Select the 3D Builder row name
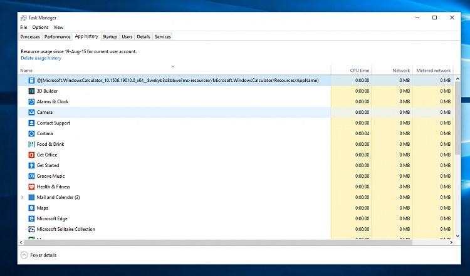470x276 pixels. [47, 91]
